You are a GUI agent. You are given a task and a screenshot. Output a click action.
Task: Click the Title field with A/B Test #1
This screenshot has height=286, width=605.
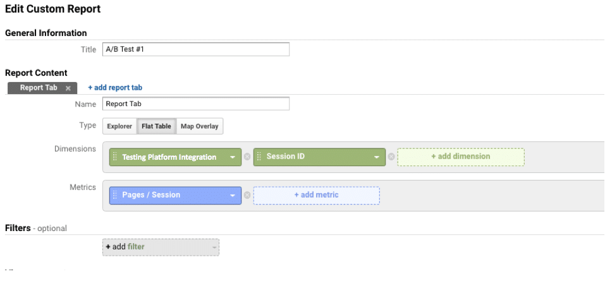coord(195,49)
